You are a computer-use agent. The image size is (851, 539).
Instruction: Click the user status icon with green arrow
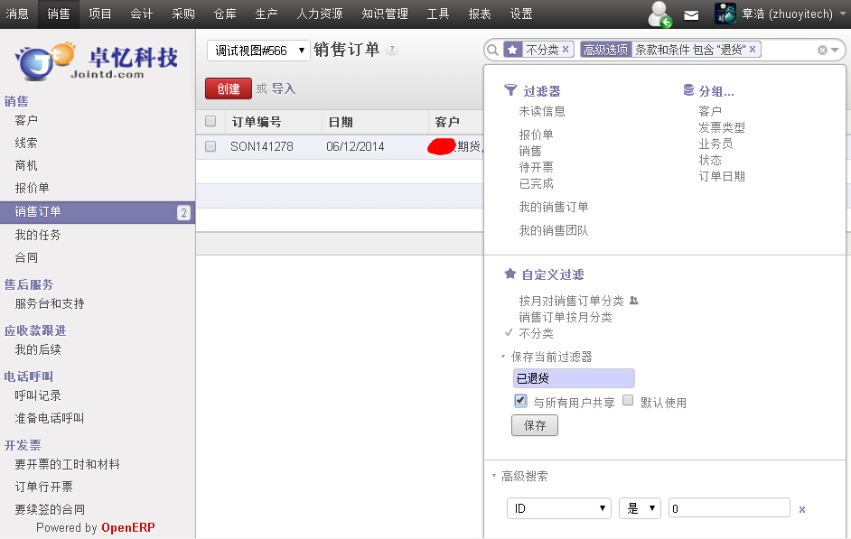[x=660, y=14]
